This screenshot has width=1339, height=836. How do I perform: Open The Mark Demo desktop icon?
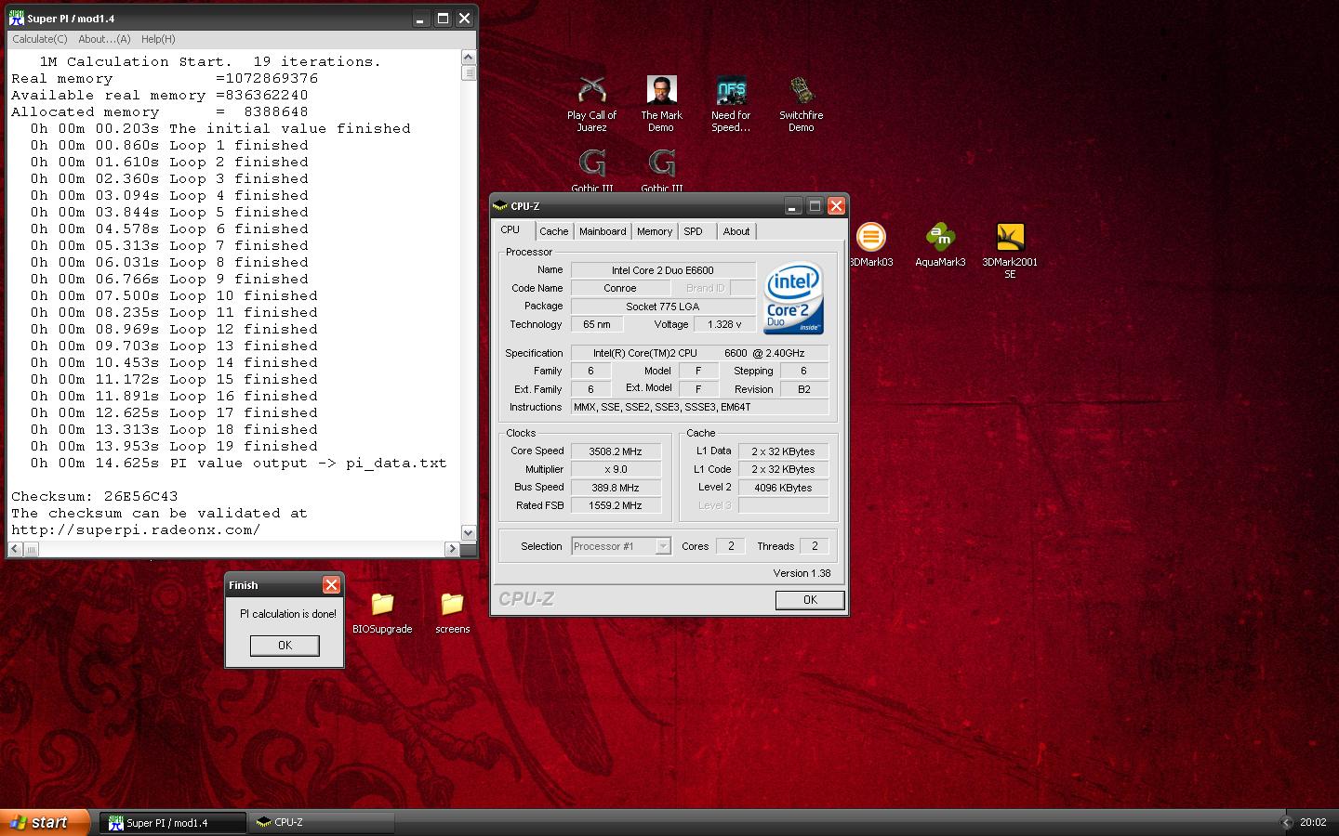[x=661, y=103]
